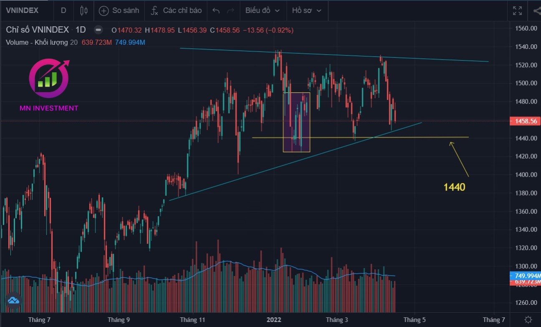Screen dimensions: 541x327
Task: Redo the last chart action
Action: click(x=230, y=10)
